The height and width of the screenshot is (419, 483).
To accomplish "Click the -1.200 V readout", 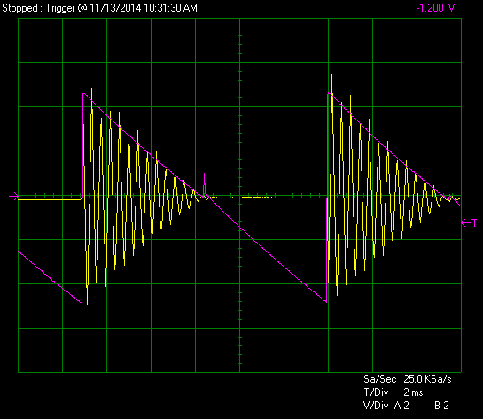I will tap(435, 8).
